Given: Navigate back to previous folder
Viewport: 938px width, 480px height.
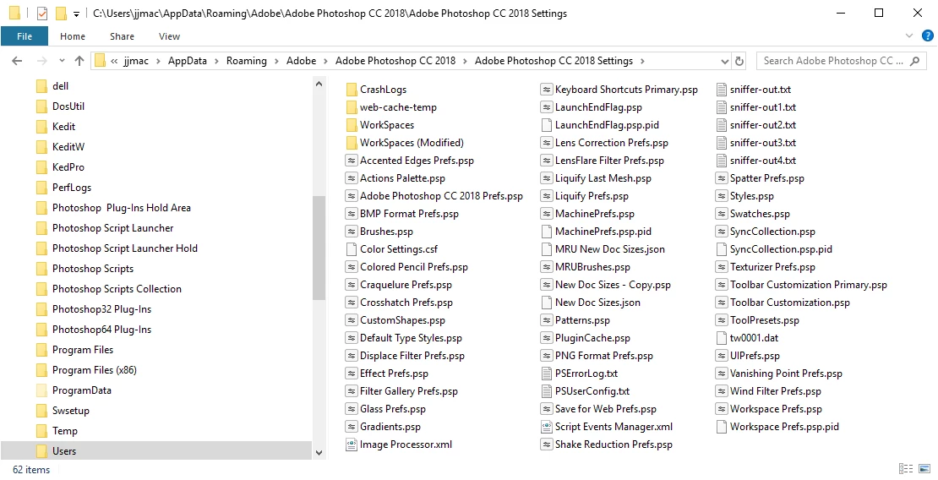Looking at the screenshot, I should click(x=17, y=61).
